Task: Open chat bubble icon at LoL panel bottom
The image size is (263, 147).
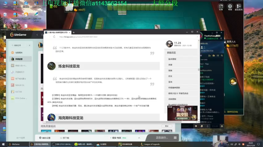Action: [196, 126]
